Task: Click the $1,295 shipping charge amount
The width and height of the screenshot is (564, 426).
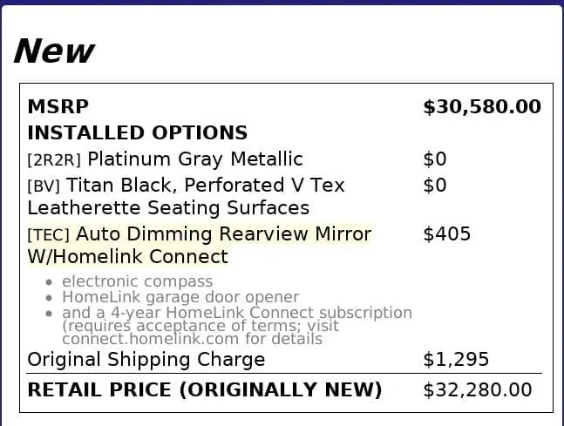Action: (x=456, y=360)
